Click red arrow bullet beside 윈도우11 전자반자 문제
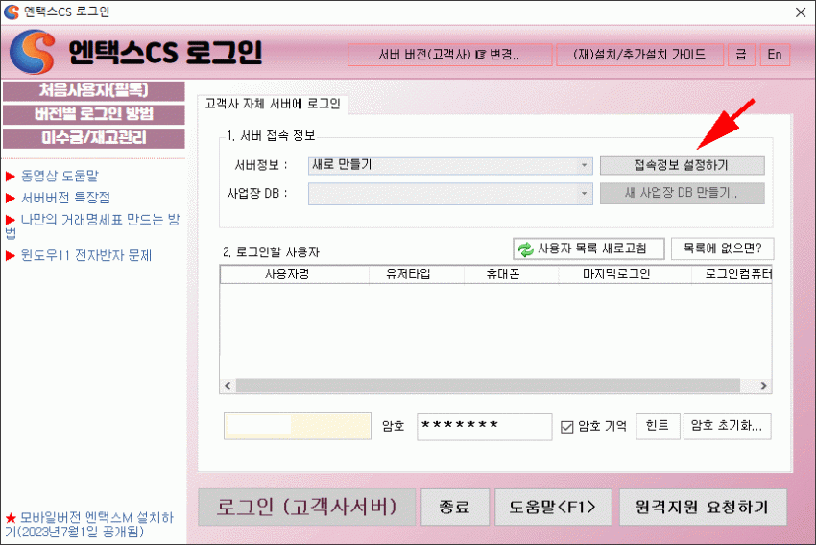Screen dimensions: 816x545 point(11,256)
